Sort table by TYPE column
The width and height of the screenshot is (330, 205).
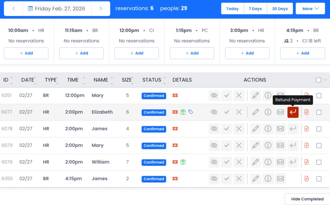(x=52, y=80)
